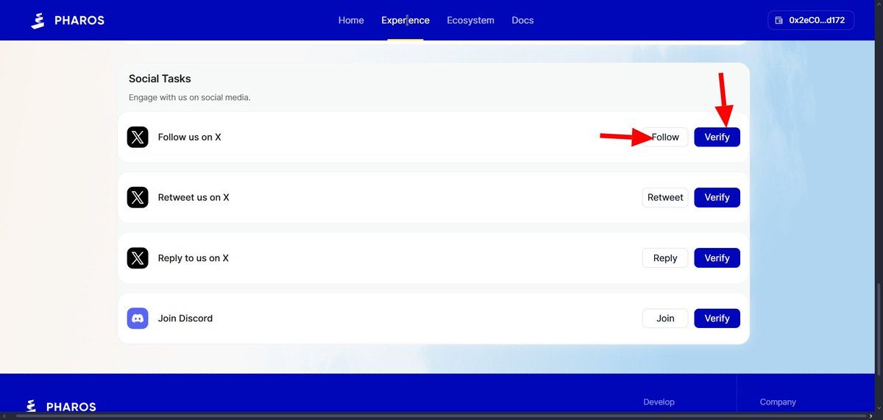Click the 'Join Discord' label
Screen dimensions: 883x420
coord(185,318)
